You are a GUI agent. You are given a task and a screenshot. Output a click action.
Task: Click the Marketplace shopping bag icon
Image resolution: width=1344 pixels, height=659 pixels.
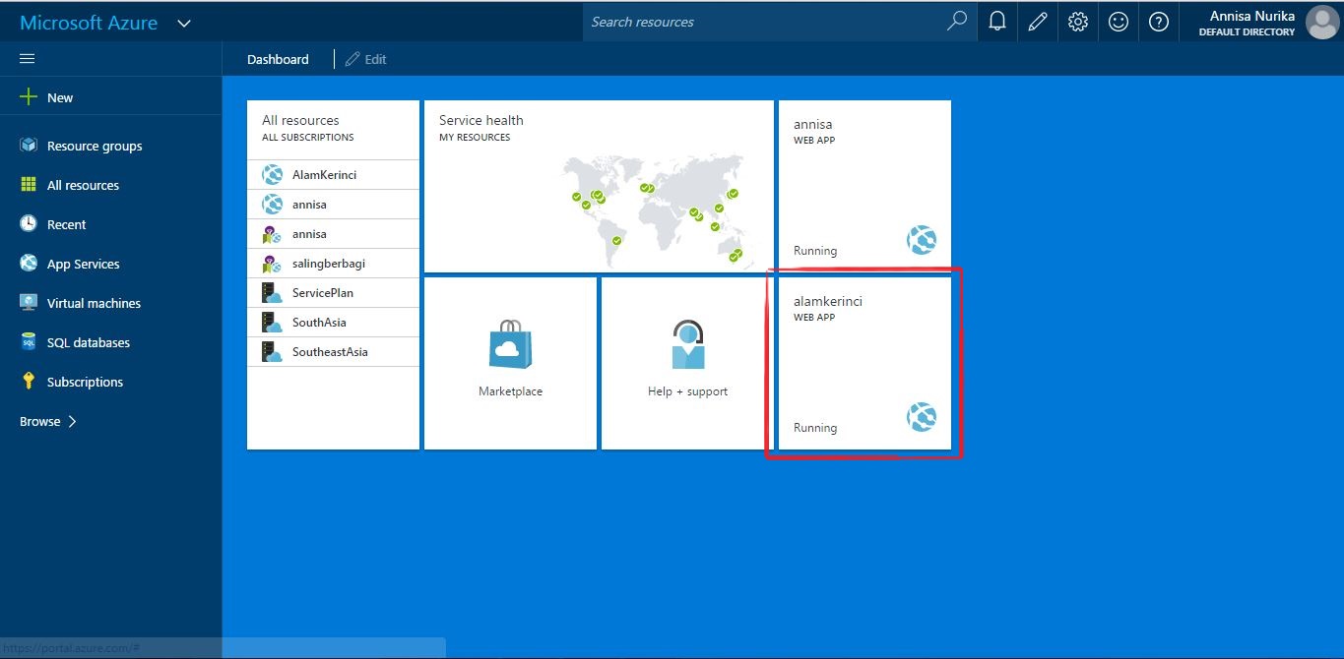(x=510, y=344)
